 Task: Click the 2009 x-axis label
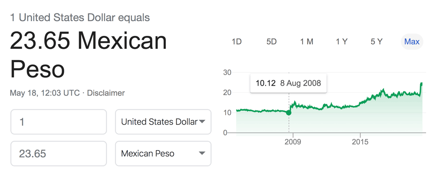coord(293,142)
